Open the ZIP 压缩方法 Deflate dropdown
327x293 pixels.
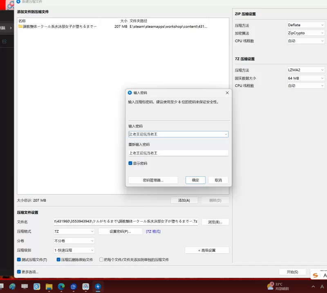[306, 25]
